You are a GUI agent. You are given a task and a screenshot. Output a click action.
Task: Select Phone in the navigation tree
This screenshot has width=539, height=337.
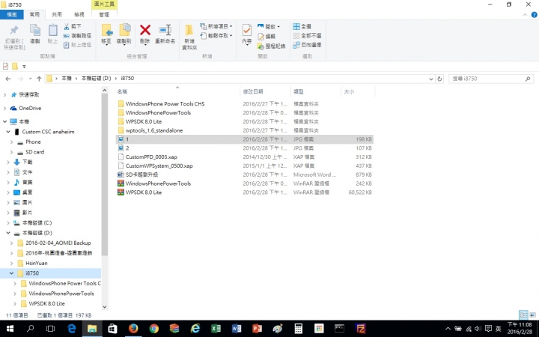(x=33, y=142)
